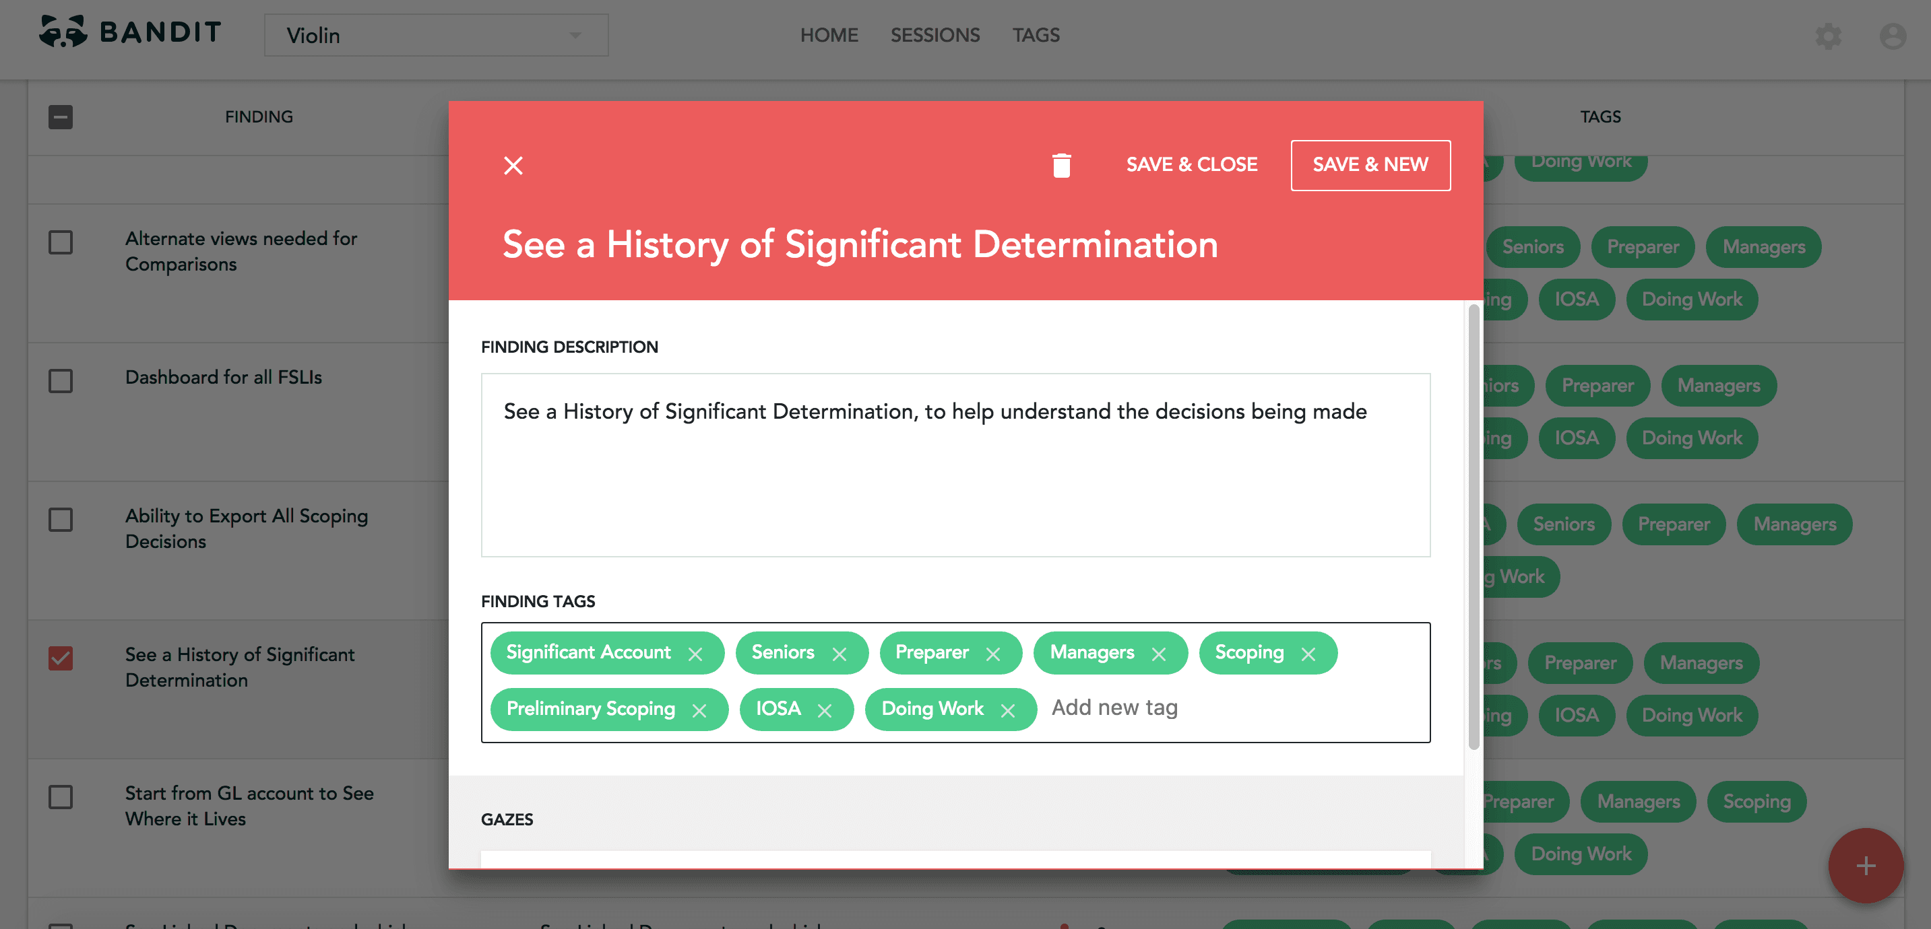The height and width of the screenshot is (929, 1931).
Task: Click the FINDING column header
Action: 259,117
